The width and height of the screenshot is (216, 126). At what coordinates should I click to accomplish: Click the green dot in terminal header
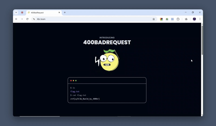coord(76,81)
